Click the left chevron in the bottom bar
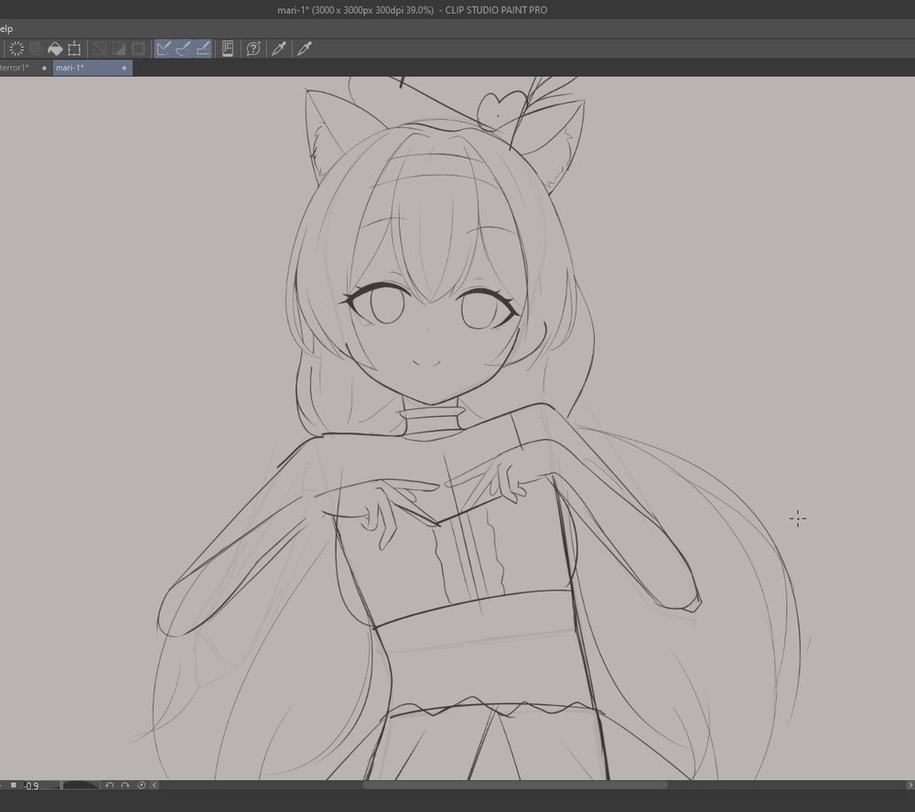This screenshot has height=812, width=915. tap(155, 785)
